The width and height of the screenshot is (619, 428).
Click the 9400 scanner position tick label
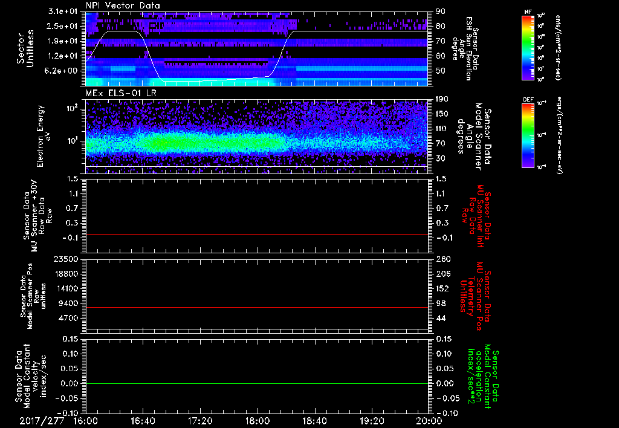(69, 303)
